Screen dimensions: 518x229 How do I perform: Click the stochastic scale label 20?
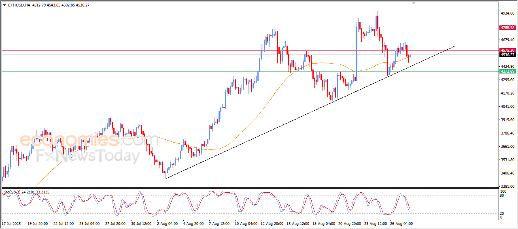click(503, 213)
